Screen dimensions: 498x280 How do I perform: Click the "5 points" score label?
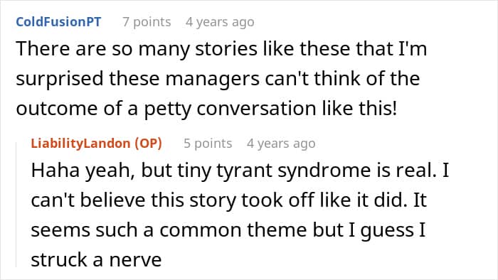[x=208, y=144]
